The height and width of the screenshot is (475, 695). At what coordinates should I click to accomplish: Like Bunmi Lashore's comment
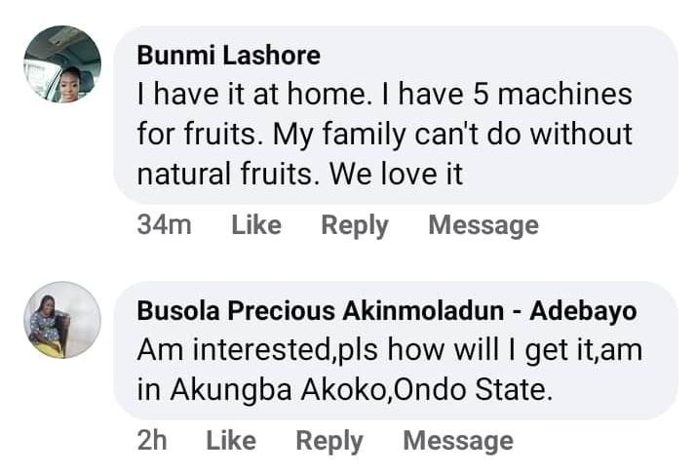pos(256,225)
